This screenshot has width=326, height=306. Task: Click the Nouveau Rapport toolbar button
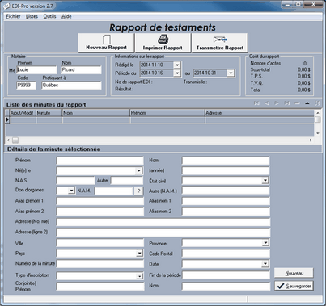pyautogui.click(x=106, y=43)
